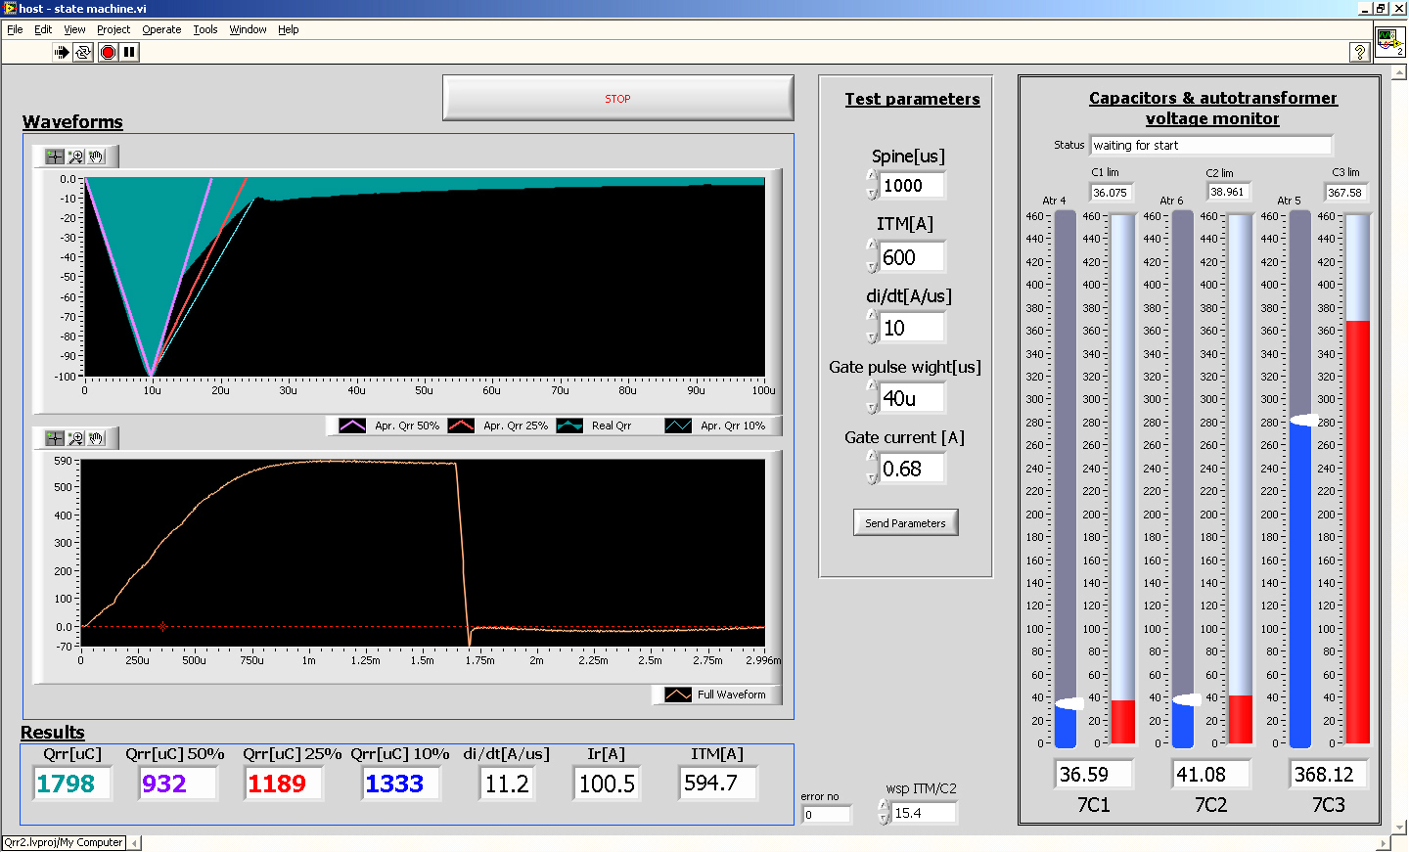Click the Run arrow in the toolbar
Screen dimensions: 1409x852
click(62, 52)
